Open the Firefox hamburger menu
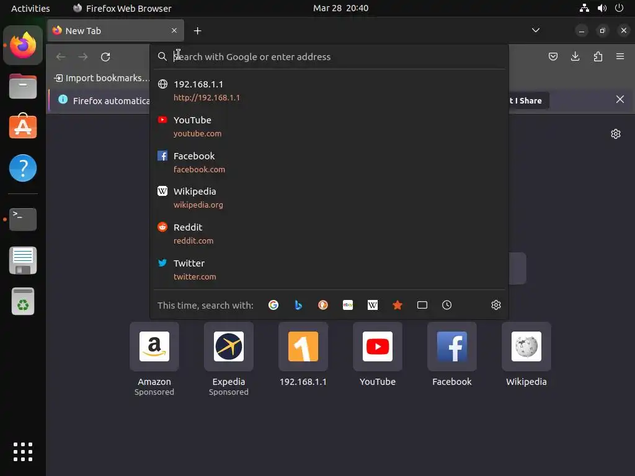 (x=620, y=56)
